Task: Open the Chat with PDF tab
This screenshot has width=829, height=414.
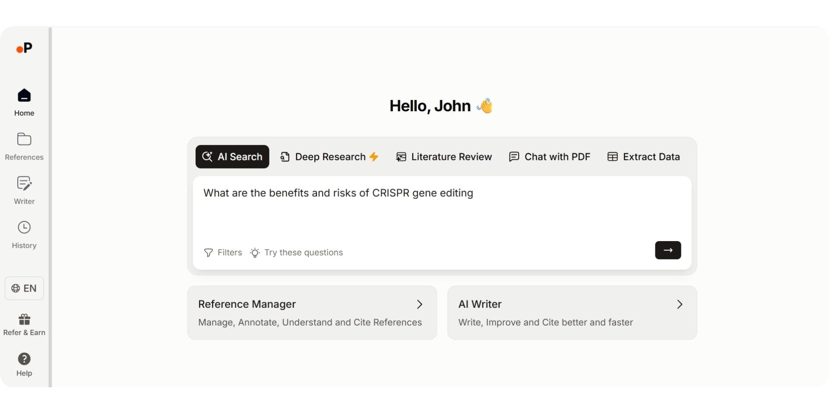Action: (x=549, y=157)
